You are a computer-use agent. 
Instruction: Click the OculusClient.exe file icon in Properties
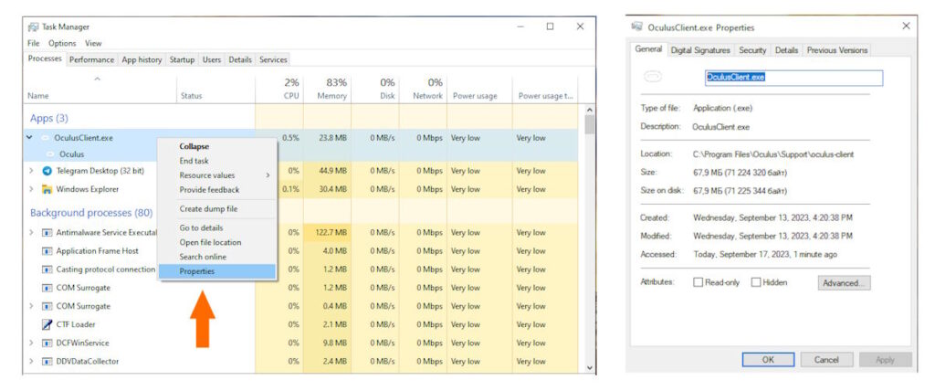[x=654, y=78]
